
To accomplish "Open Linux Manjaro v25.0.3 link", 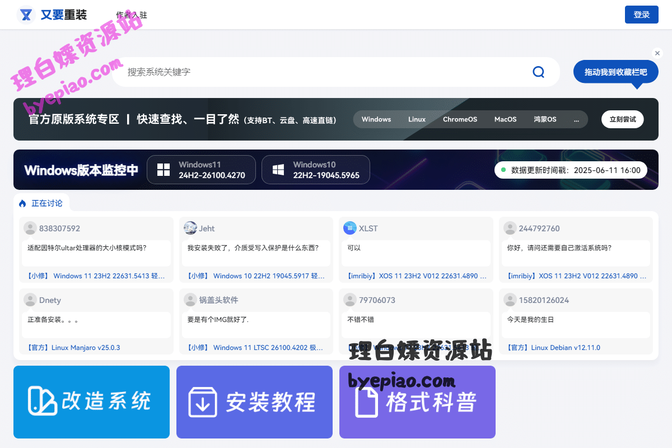I will coord(73,347).
